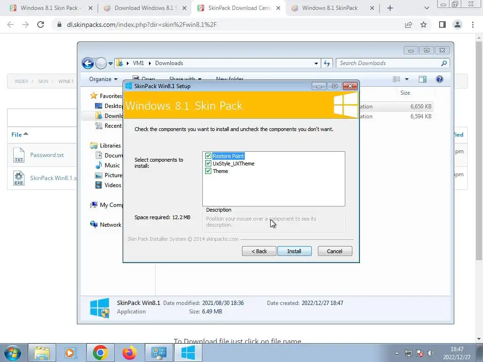The image size is (483, 362).
Task: Uncheck the UxStyle_UXTheme component
Action: coord(208,164)
